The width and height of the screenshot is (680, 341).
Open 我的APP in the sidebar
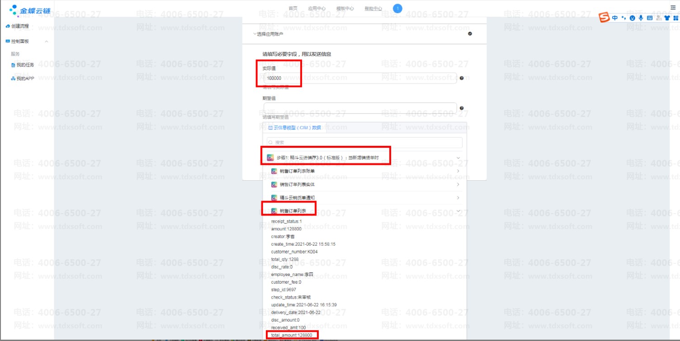[x=25, y=79]
